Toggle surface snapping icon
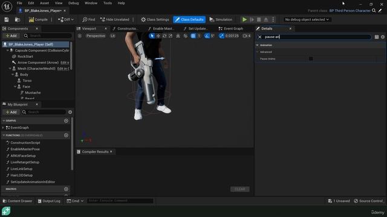This screenshot has width=387, height=217. (186, 36)
